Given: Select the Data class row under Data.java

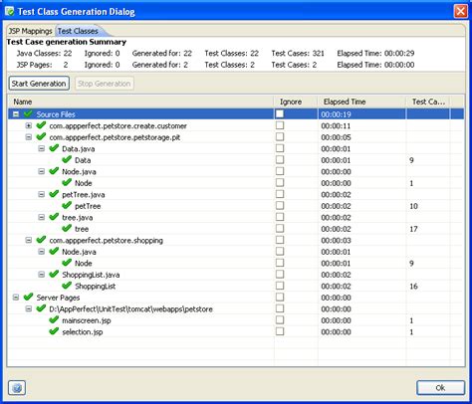Looking at the screenshot, I should [x=236, y=160].
